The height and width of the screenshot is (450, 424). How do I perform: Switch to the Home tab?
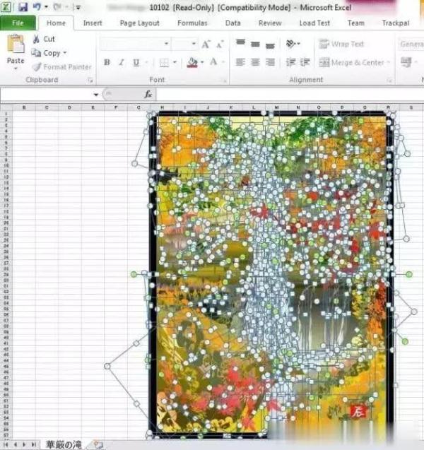[56, 23]
